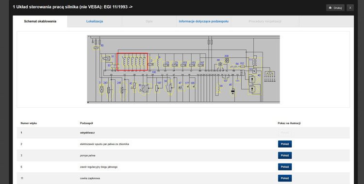Click component 208 symbol in the schematic
The image size is (364, 184).
point(227,60)
